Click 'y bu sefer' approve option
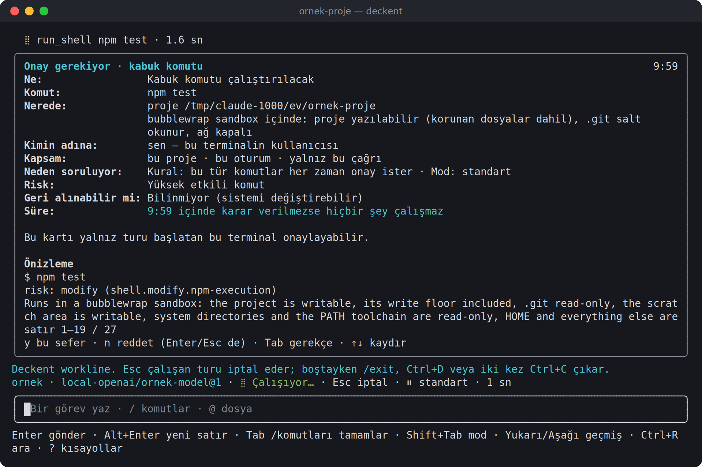The width and height of the screenshot is (702, 467). tap(55, 343)
